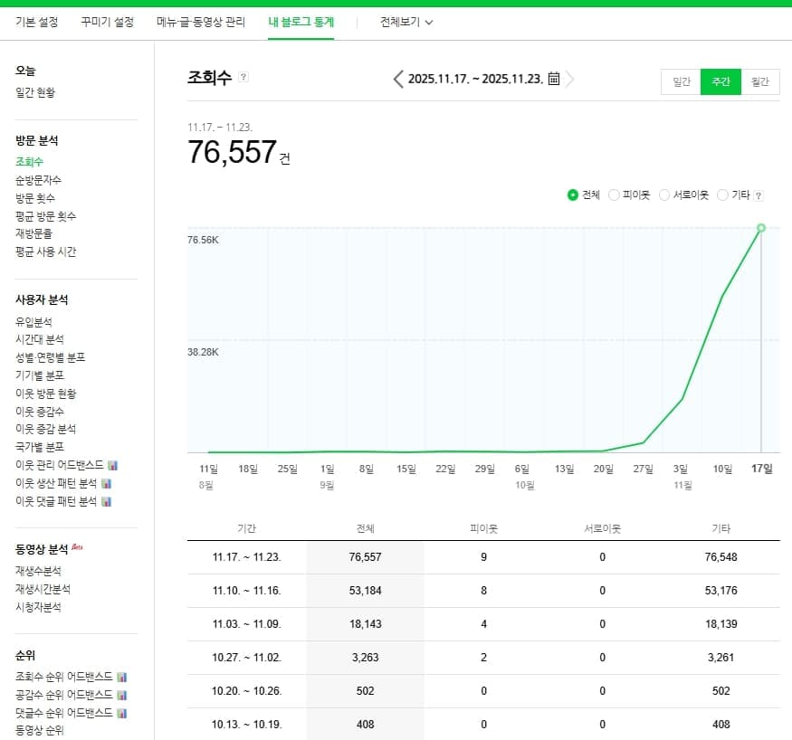Select the 기타 radio button
This screenshot has height=740, width=792.
click(x=723, y=194)
